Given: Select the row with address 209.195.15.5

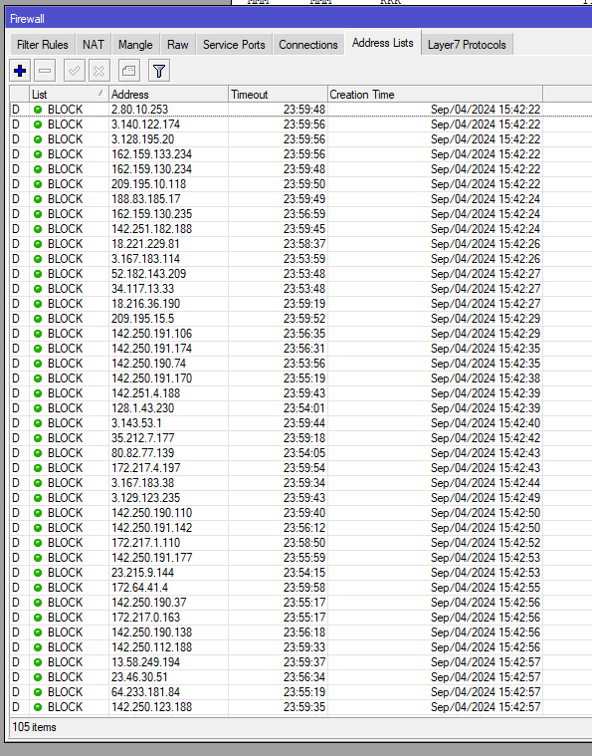Looking at the screenshot, I should pos(300,319).
